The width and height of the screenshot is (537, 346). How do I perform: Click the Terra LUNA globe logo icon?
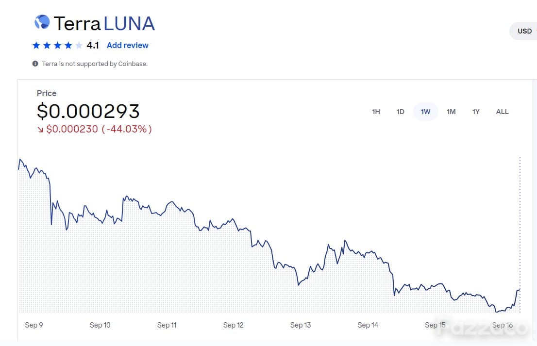click(x=42, y=22)
